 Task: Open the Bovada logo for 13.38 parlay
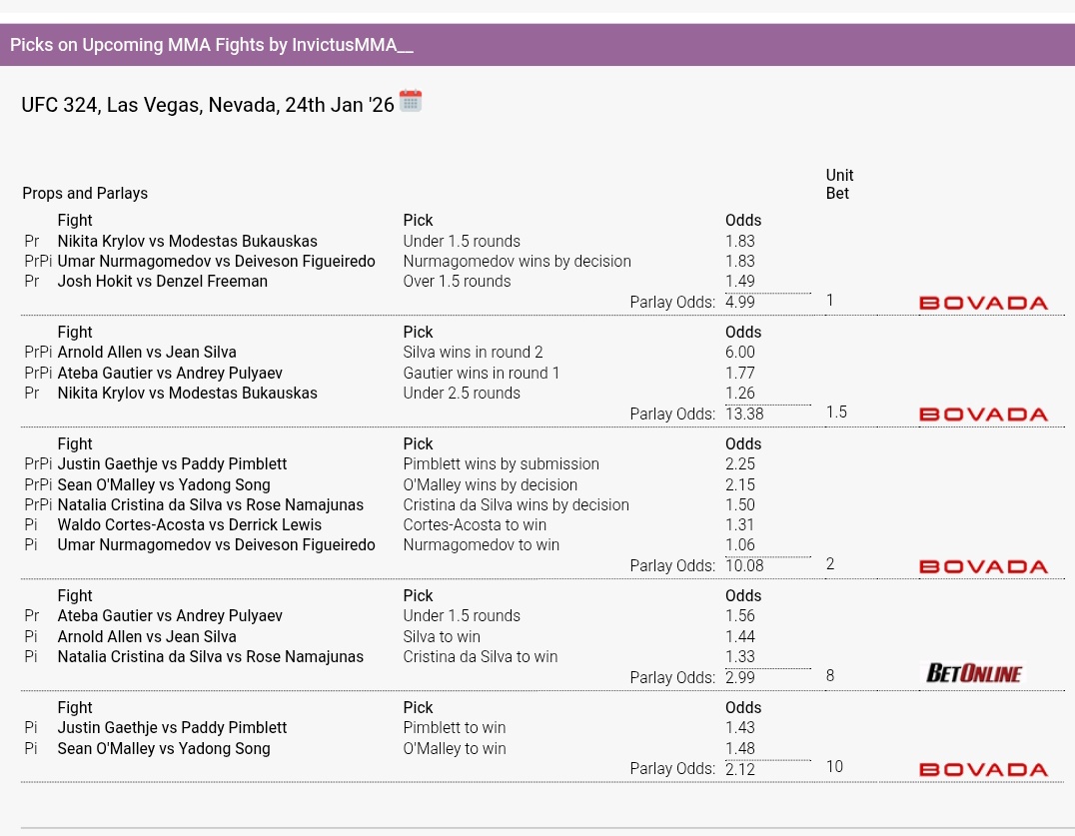[983, 415]
